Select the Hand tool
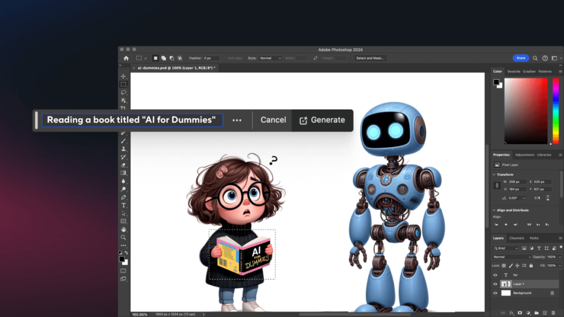 tap(123, 229)
